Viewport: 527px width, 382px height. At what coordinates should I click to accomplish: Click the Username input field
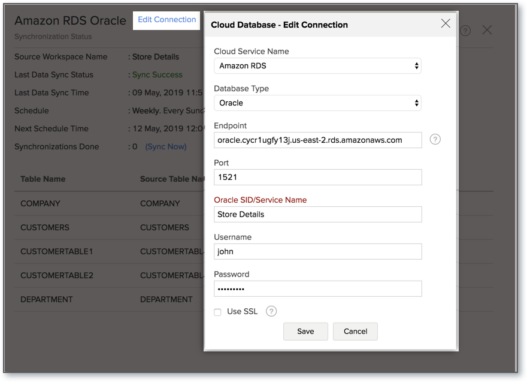[318, 251]
